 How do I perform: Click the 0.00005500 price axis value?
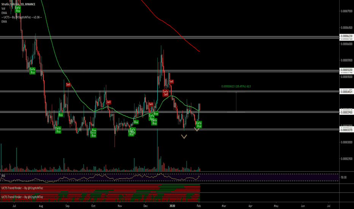click(x=346, y=60)
